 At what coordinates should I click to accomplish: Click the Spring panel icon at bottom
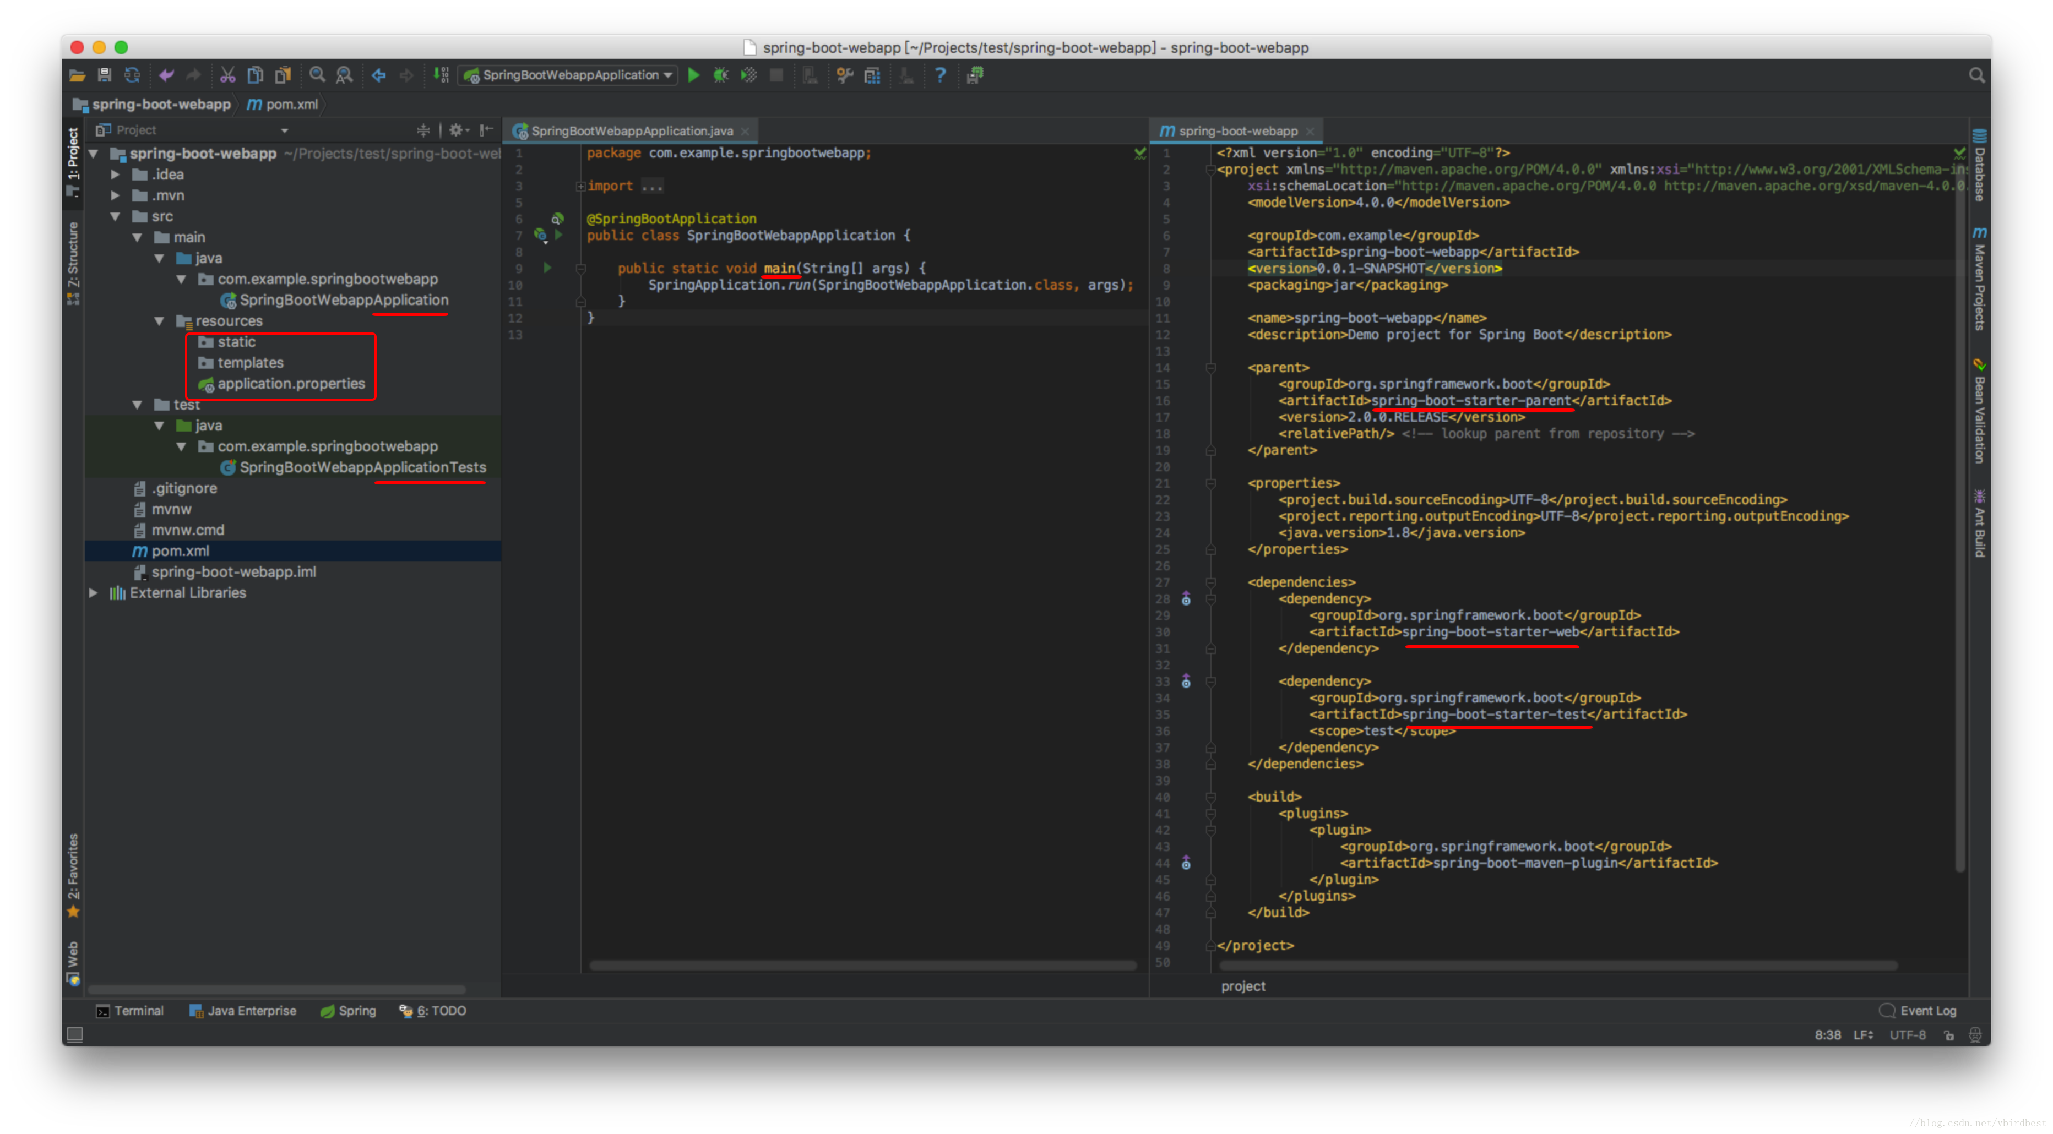coord(347,1010)
